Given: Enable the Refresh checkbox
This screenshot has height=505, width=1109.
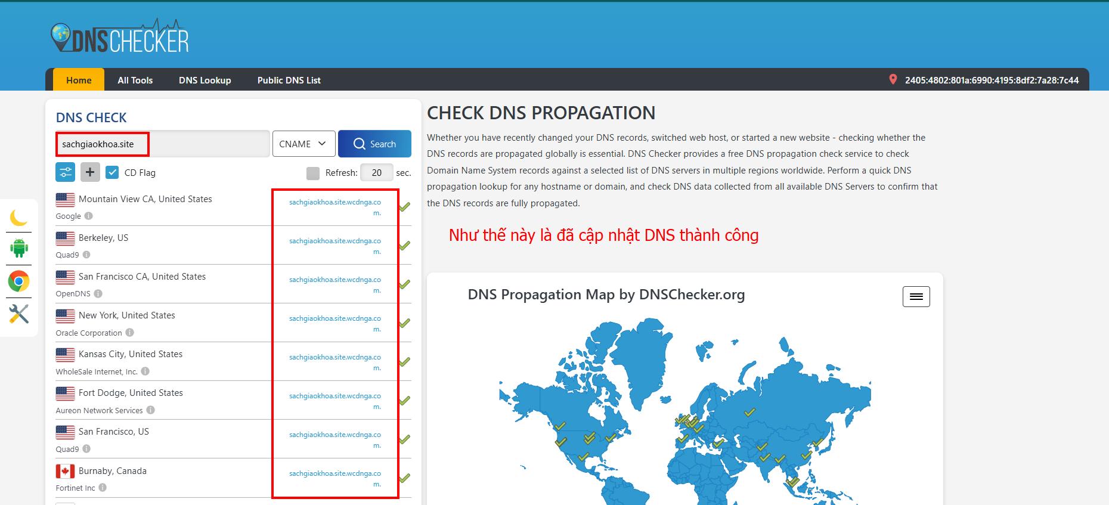Looking at the screenshot, I should pyautogui.click(x=312, y=173).
